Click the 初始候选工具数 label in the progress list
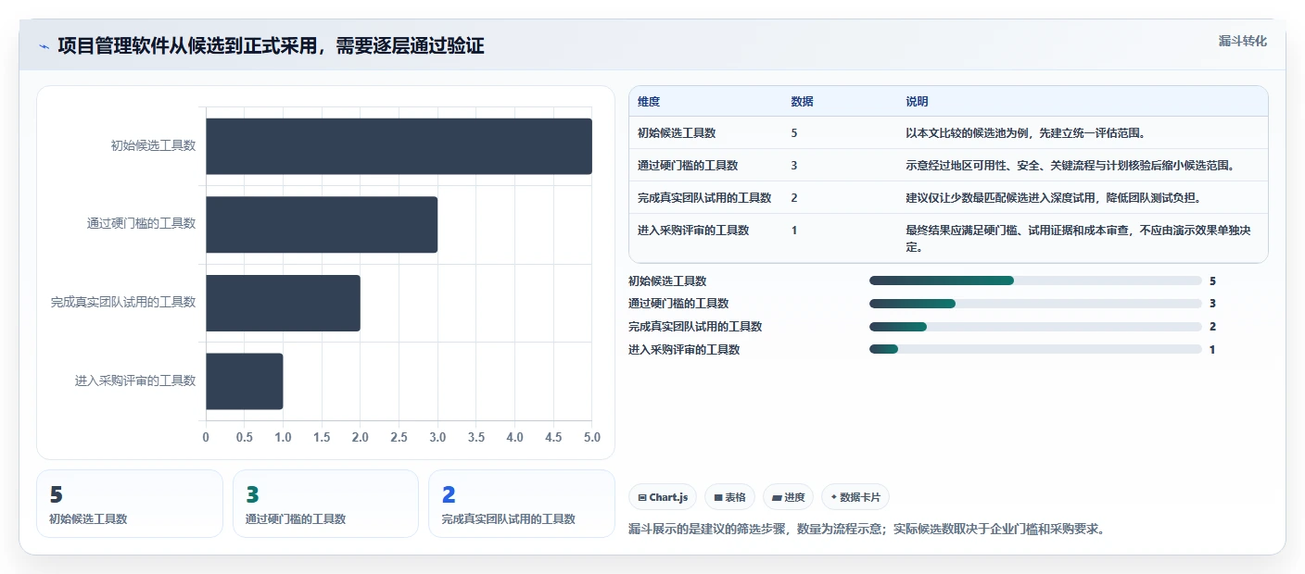The width and height of the screenshot is (1305, 574). click(x=667, y=281)
